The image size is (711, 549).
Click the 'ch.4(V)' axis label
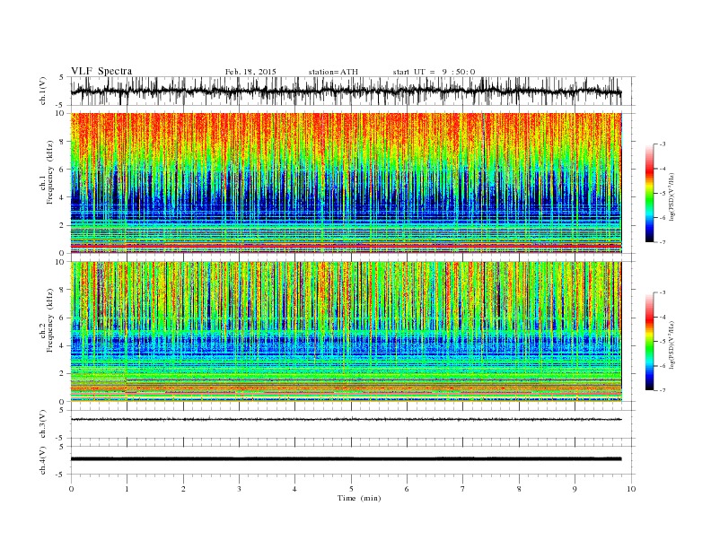(x=43, y=460)
